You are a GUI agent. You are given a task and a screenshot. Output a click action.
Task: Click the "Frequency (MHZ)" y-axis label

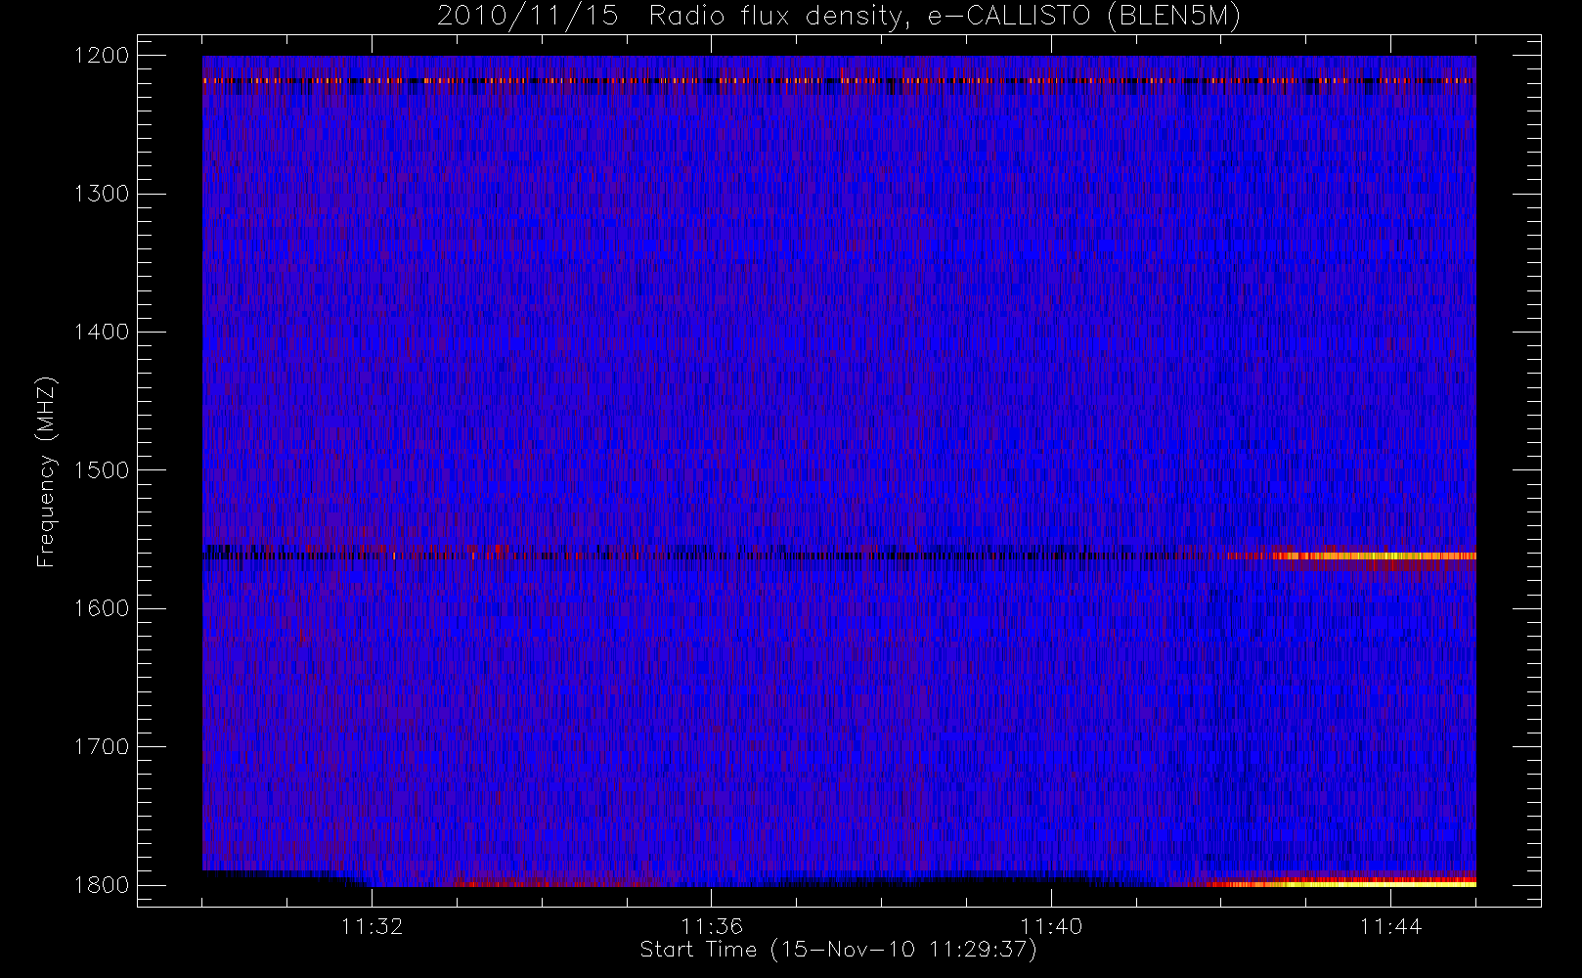(x=46, y=471)
